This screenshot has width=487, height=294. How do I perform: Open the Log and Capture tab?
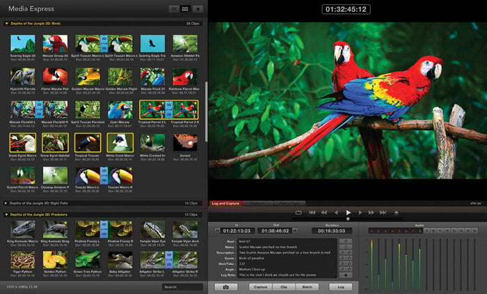tap(226, 204)
